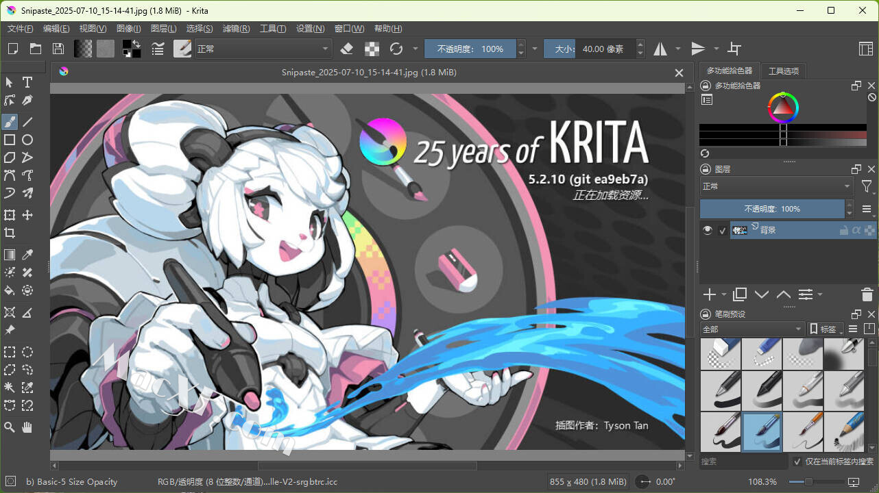Viewport: 879px width, 493px height.
Task: Expand the reload brush preset dropdown arrow
Action: (x=415, y=49)
